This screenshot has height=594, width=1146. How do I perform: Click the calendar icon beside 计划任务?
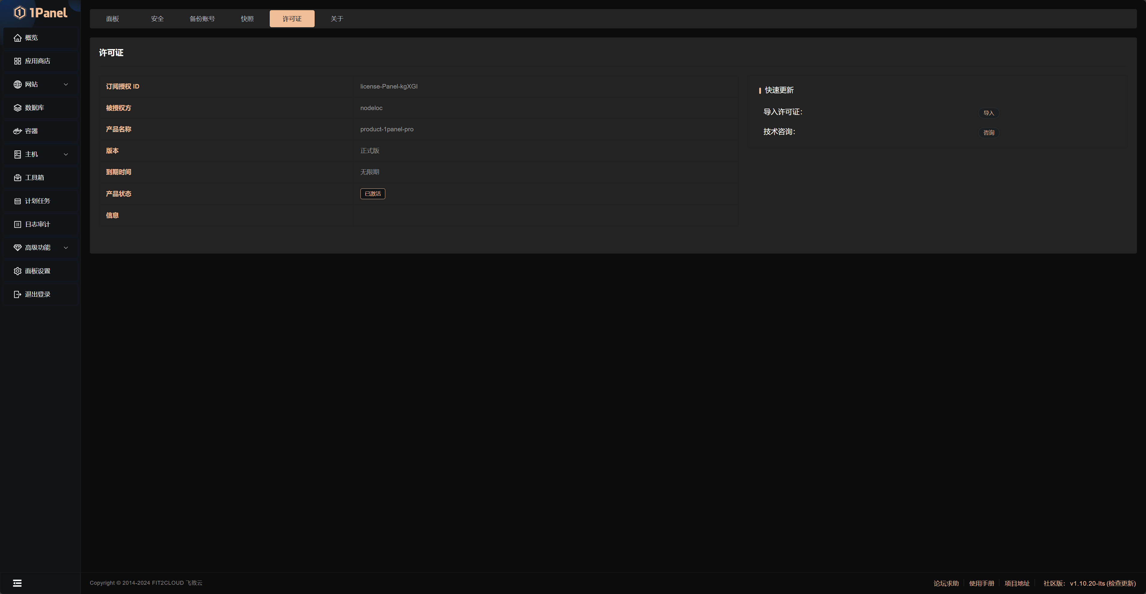click(x=17, y=201)
